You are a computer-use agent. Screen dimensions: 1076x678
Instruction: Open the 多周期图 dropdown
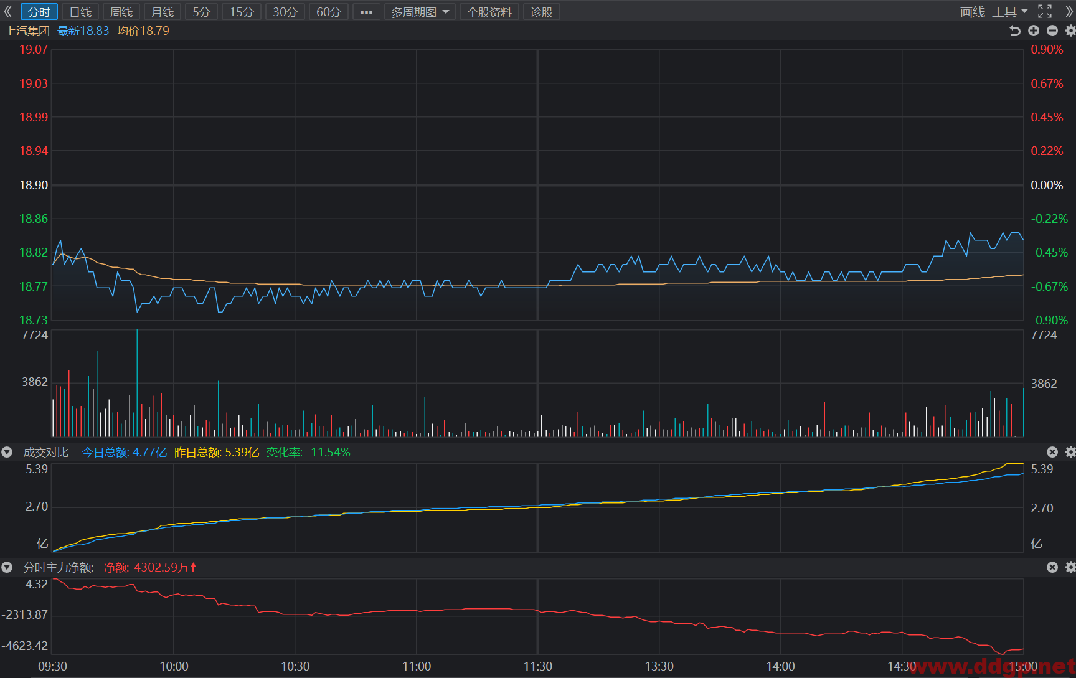pos(420,12)
